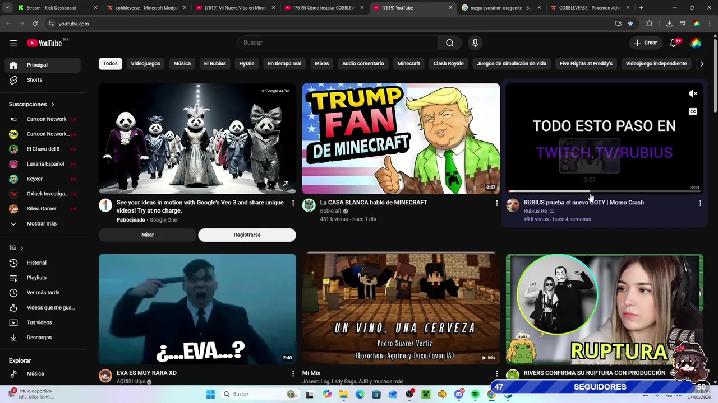
Task: Click Mirar button on Google ad
Action: click(148, 235)
